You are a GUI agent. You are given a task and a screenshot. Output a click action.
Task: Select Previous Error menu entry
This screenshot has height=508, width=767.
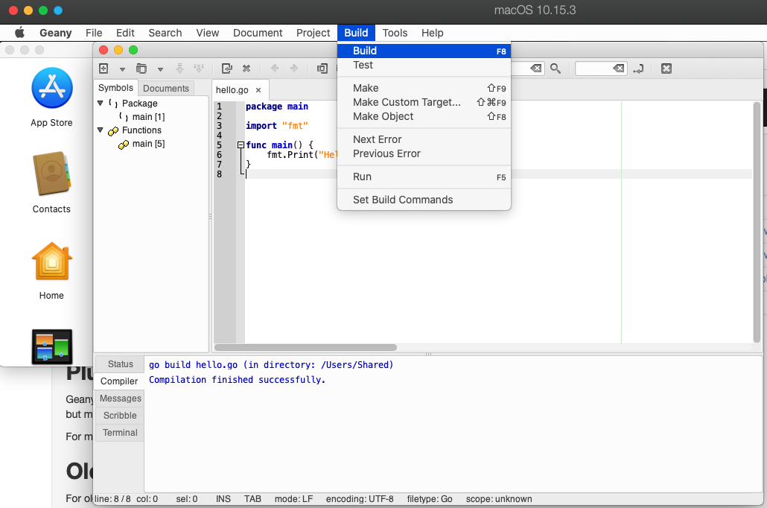424,153
